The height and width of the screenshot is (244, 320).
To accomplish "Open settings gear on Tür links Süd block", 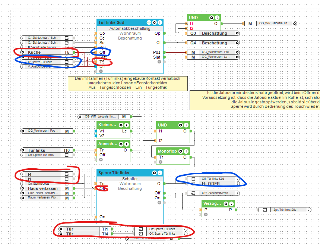I will [x=155, y=22].
